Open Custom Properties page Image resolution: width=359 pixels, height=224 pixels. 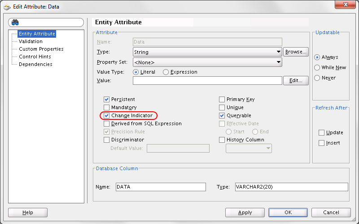pyautogui.click(x=41, y=49)
